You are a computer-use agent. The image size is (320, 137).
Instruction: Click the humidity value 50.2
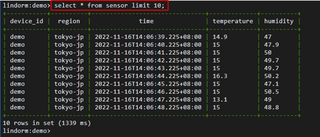271,76
